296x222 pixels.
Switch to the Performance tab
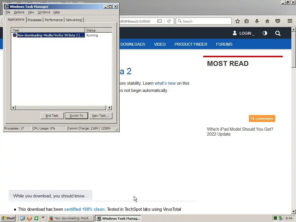(53, 20)
